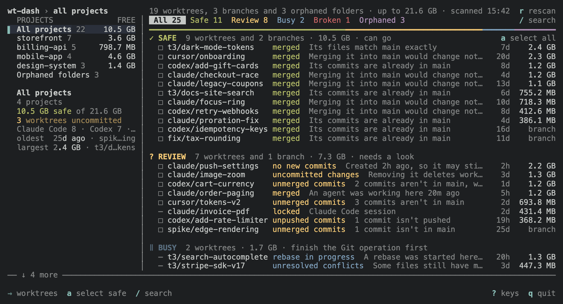
Task: Click the BUSY section pause header
Action: coord(163,248)
